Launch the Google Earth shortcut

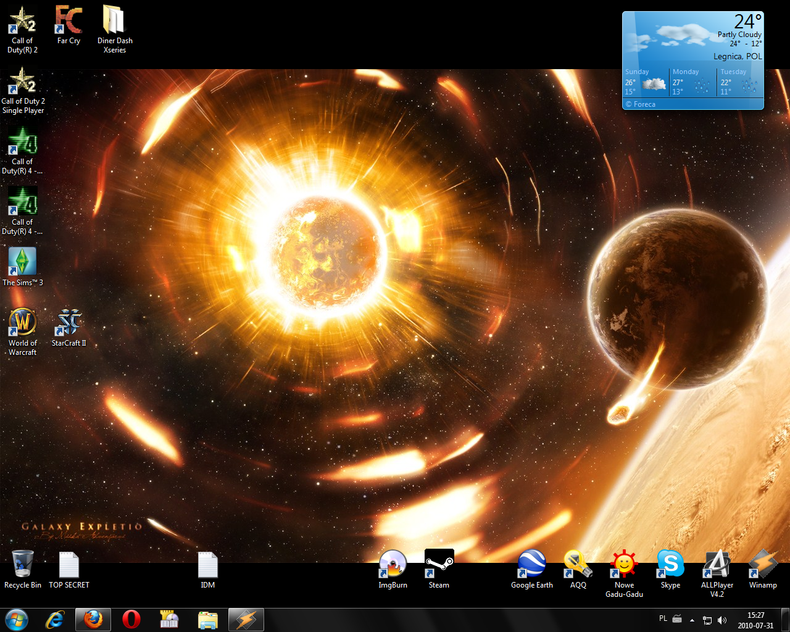click(531, 569)
